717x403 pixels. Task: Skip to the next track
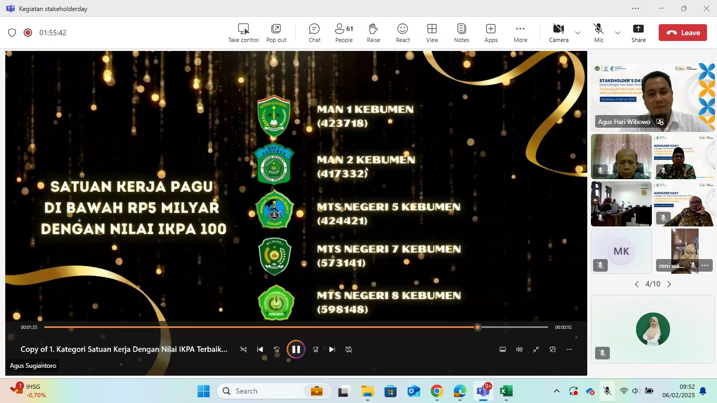tap(332, 349)
